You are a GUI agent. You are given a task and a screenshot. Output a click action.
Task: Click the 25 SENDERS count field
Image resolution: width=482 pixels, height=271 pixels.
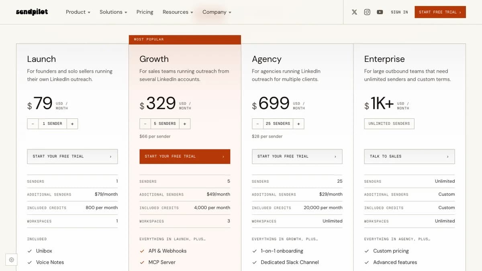[x=278, y=124]
